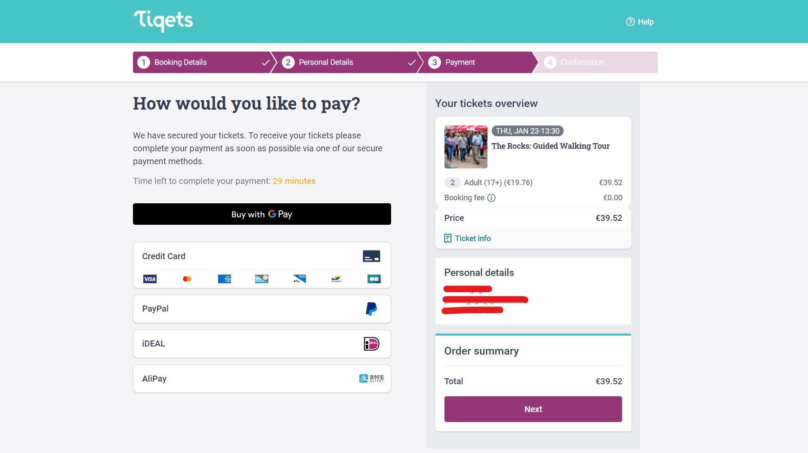Open Help in the header
This screenshot has width=808, height=453.
tap(640, 21)
